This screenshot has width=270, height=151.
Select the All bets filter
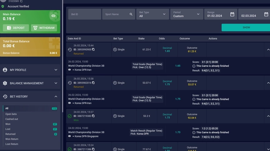pyautogui.click(x=30, y=108)
